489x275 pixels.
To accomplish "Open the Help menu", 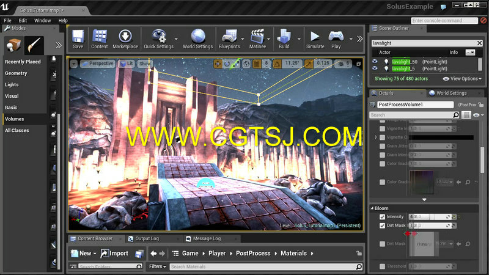I will tap(63, 21).
